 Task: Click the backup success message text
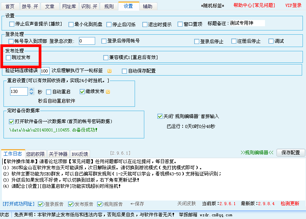[x=53, y=130]
